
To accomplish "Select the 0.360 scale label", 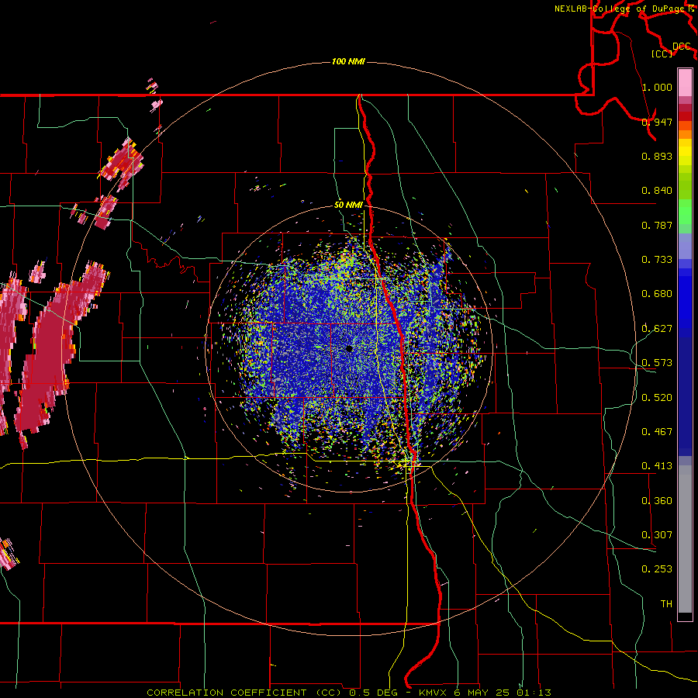I will pos(657,501).
